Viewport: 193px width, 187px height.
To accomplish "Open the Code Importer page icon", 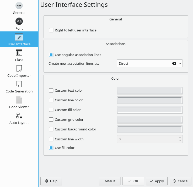I will [x=19, y=68].
